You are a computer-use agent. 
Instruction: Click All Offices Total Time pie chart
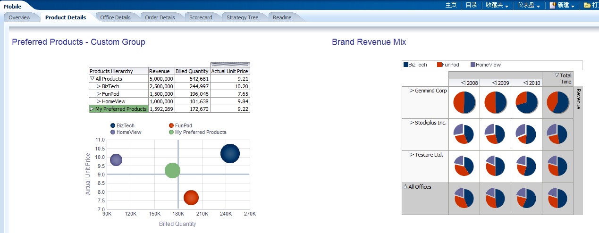point(557,198)
